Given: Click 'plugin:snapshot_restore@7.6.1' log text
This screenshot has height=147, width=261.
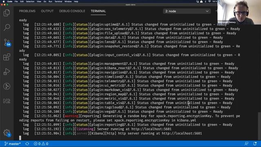Looking at the screenshot, I should pyautogui.click(x=119, y=46).
